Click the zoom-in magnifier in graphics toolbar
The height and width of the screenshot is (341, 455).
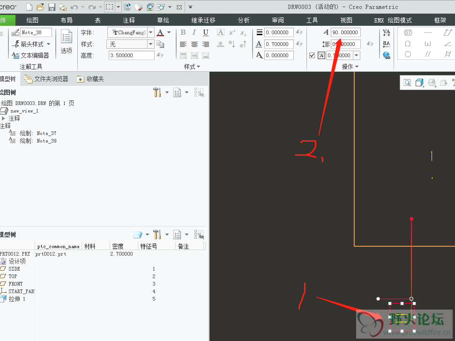point(407,83)
